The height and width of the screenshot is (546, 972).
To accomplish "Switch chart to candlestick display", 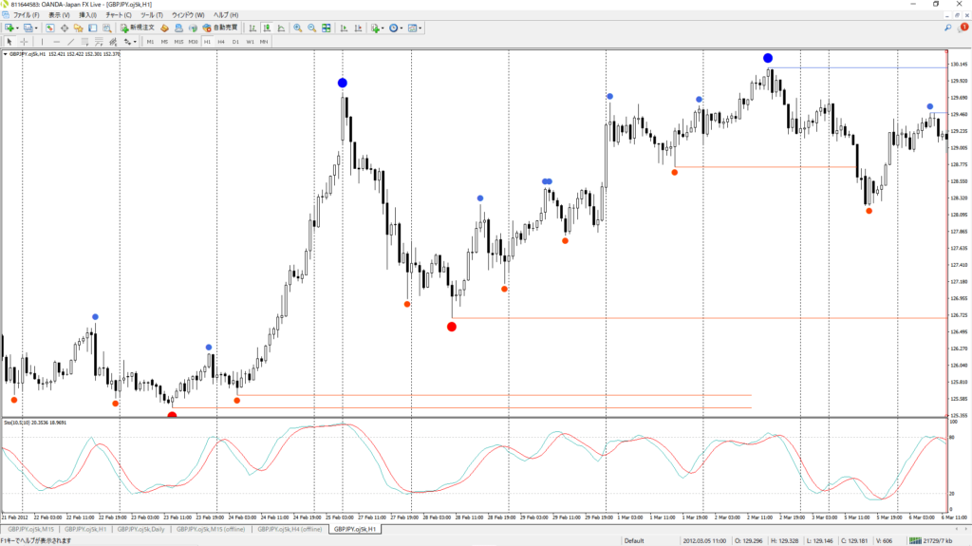I will pos(266,28).
